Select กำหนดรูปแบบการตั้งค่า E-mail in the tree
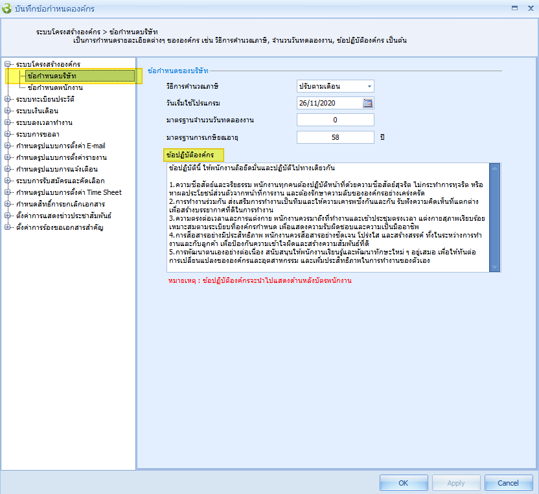539x494 pixels. [60, 146]
